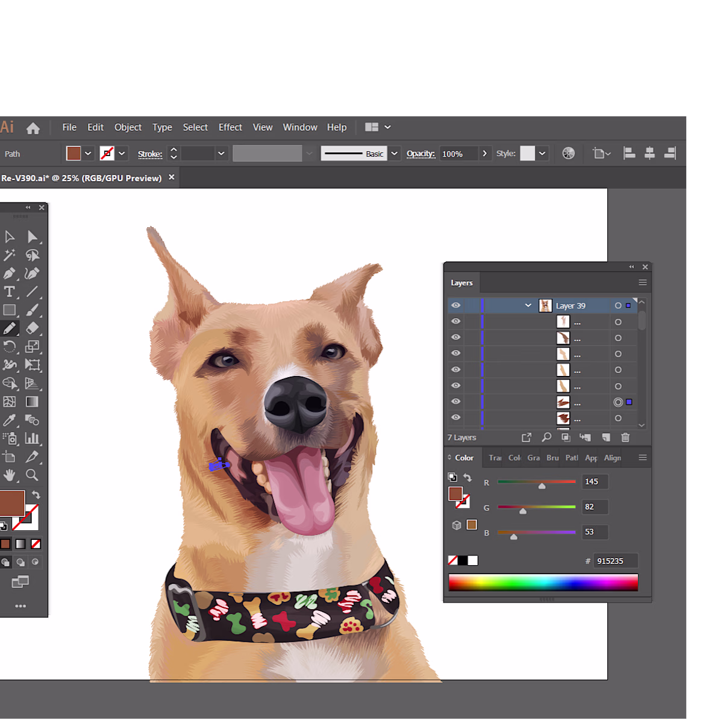723x723 pixels.
Task: Select the Eraser tool
Action: (33, 328)
